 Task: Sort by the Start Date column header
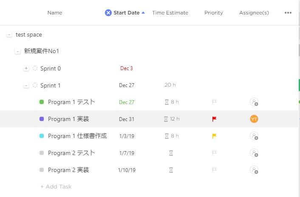127,13
